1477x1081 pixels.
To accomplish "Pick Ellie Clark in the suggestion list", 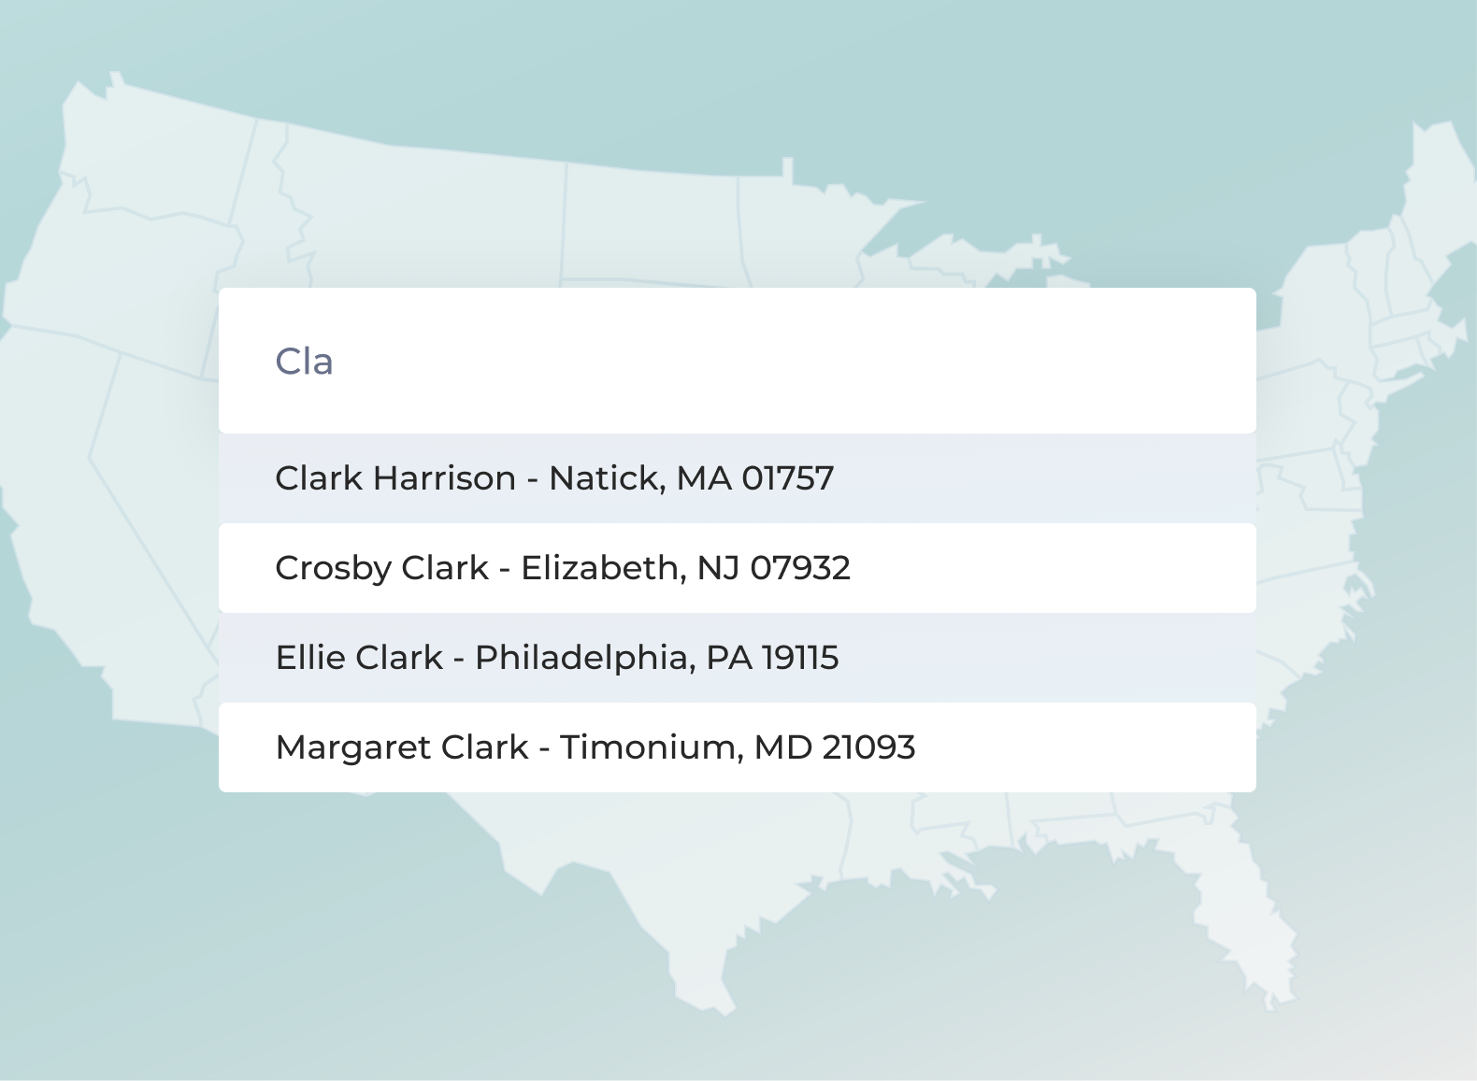I will (737, 658).
